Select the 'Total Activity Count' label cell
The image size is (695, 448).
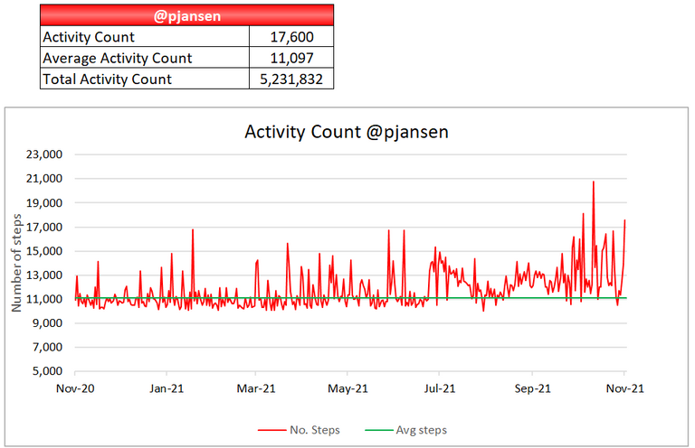(145, 79)
